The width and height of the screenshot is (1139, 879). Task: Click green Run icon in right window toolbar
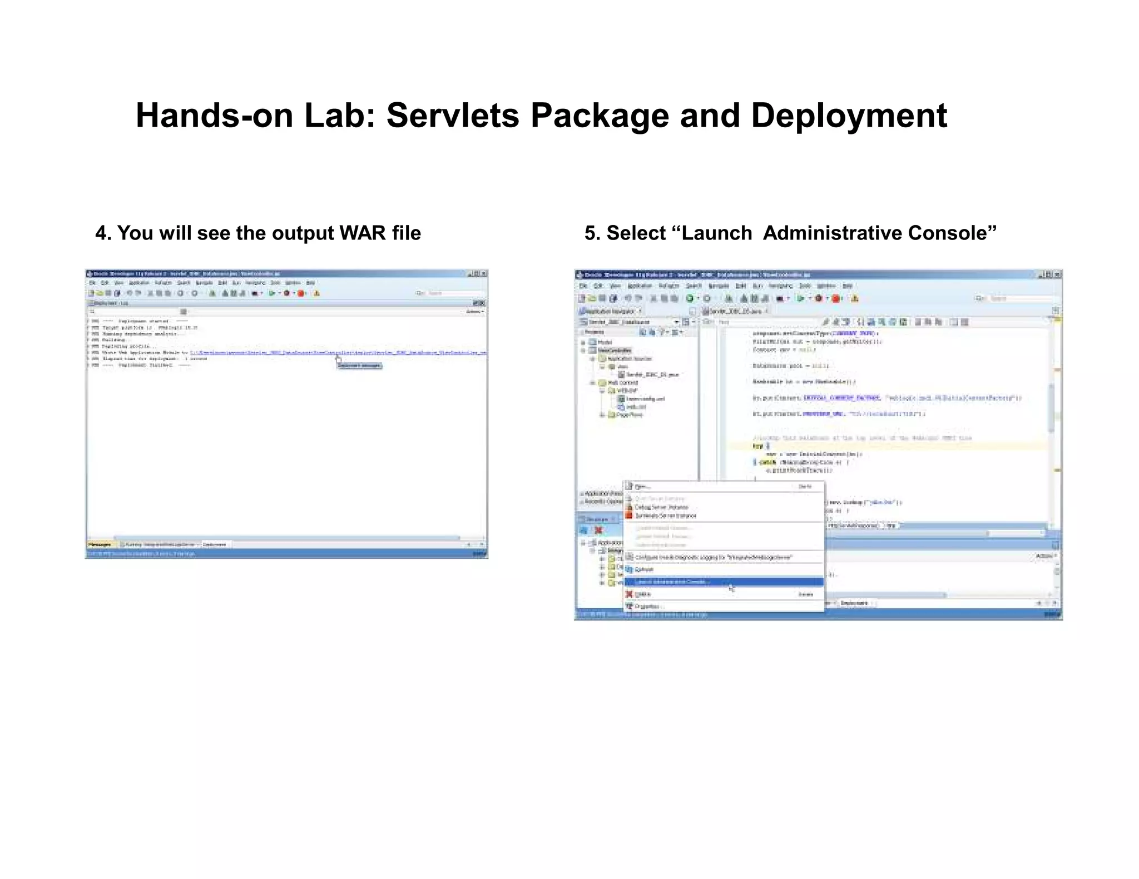(x=800, y=298)
